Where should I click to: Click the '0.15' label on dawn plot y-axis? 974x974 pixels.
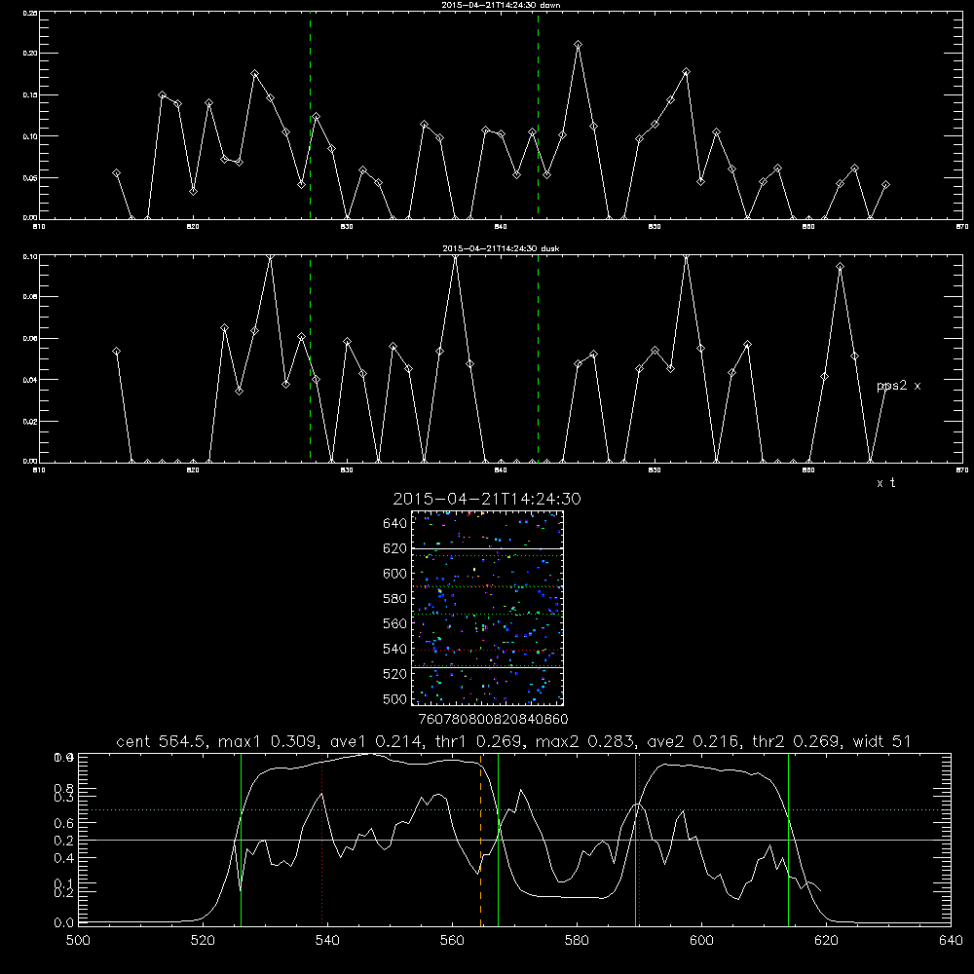[30, 95]
